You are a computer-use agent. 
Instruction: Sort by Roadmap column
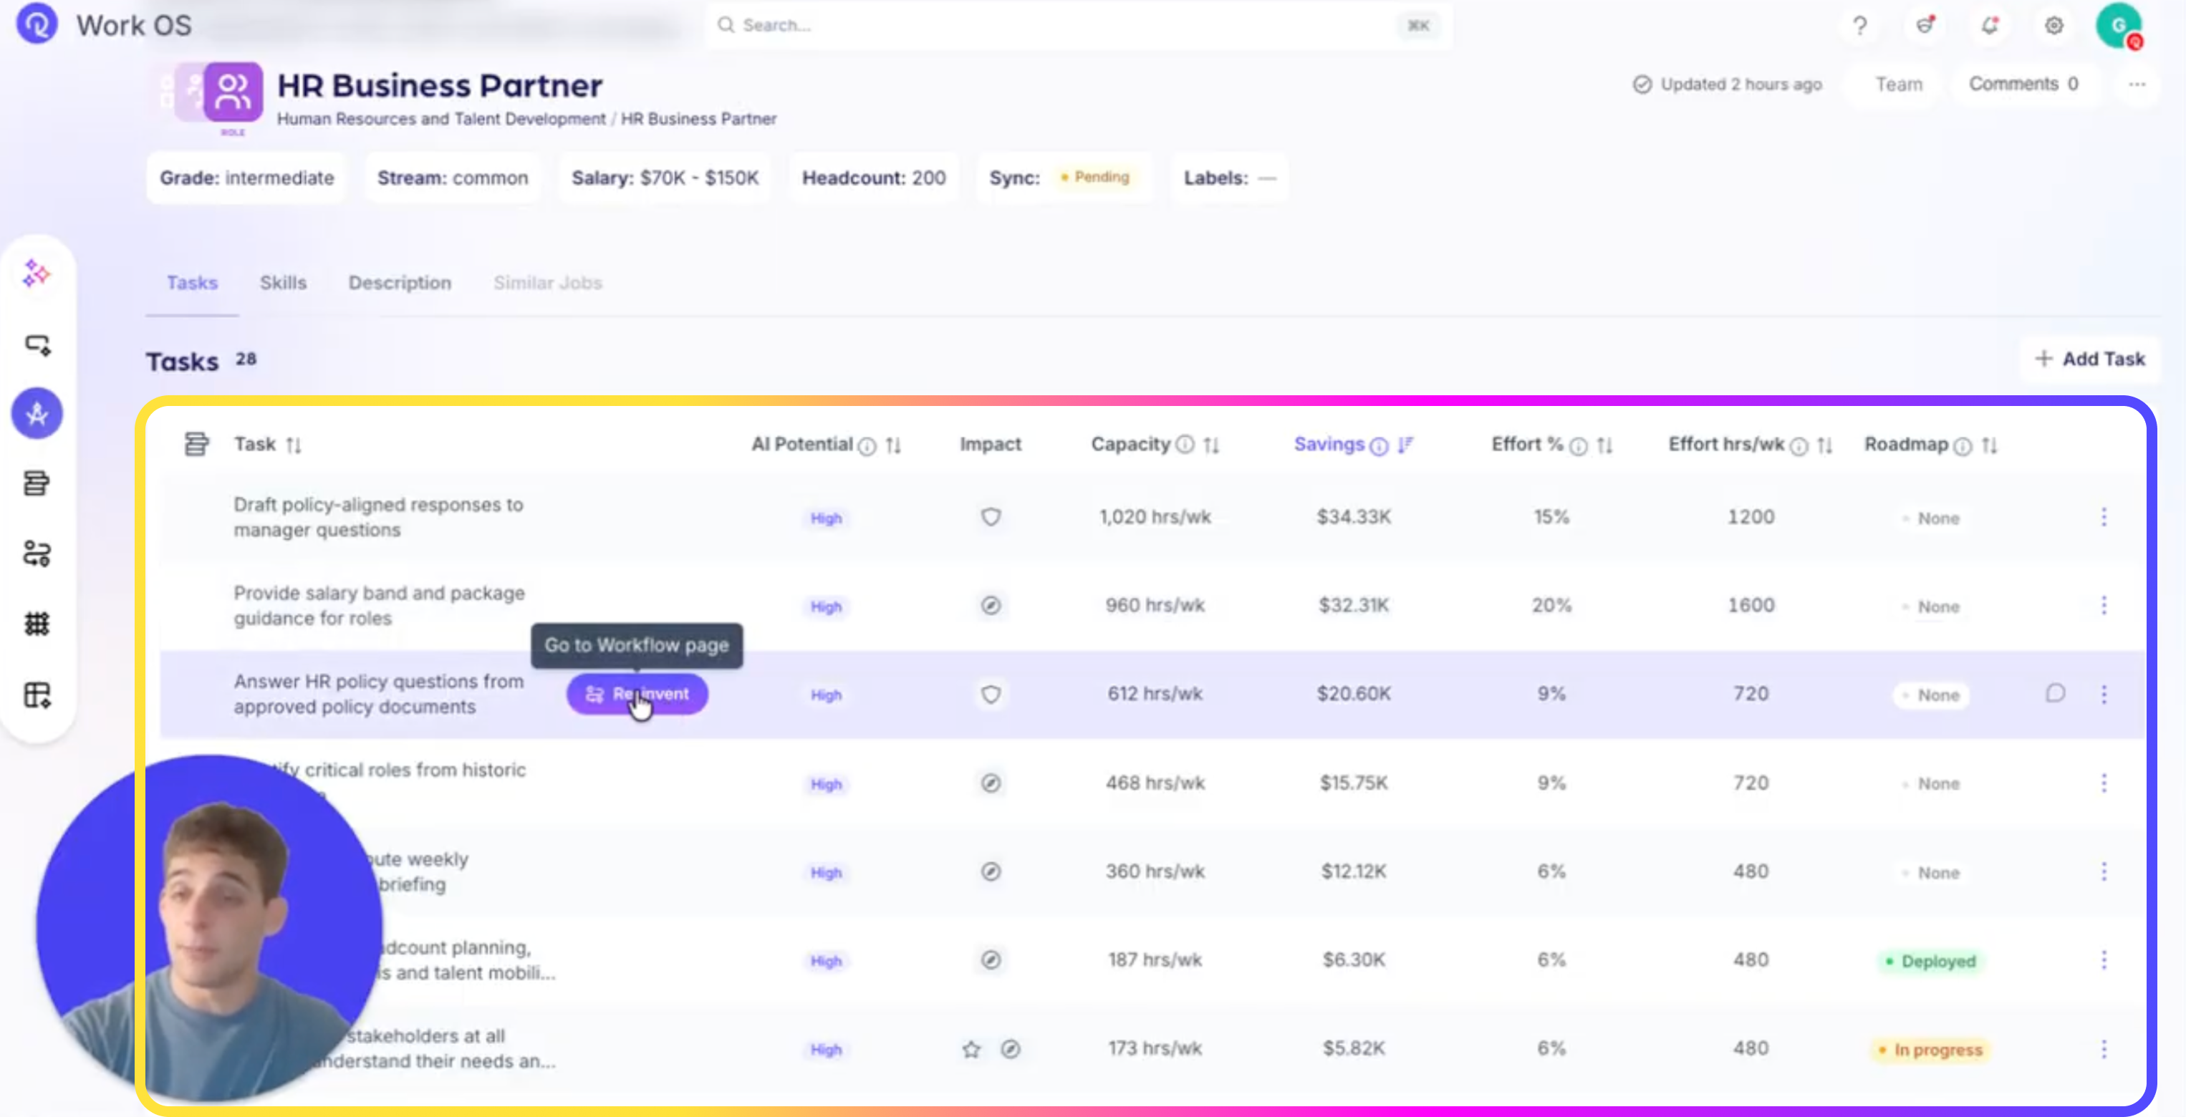(1990, 445)
